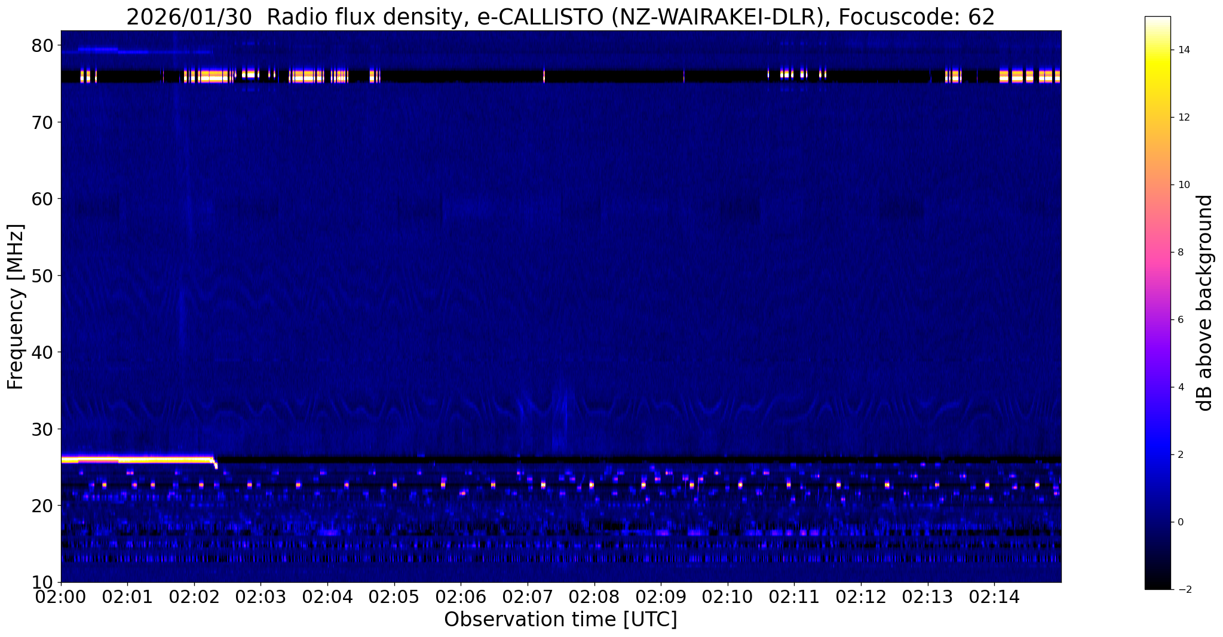Viewport: 1223px width, 637px height.
Task: Click the colorbar at the 2 dB level
Action: point(1157,454)
